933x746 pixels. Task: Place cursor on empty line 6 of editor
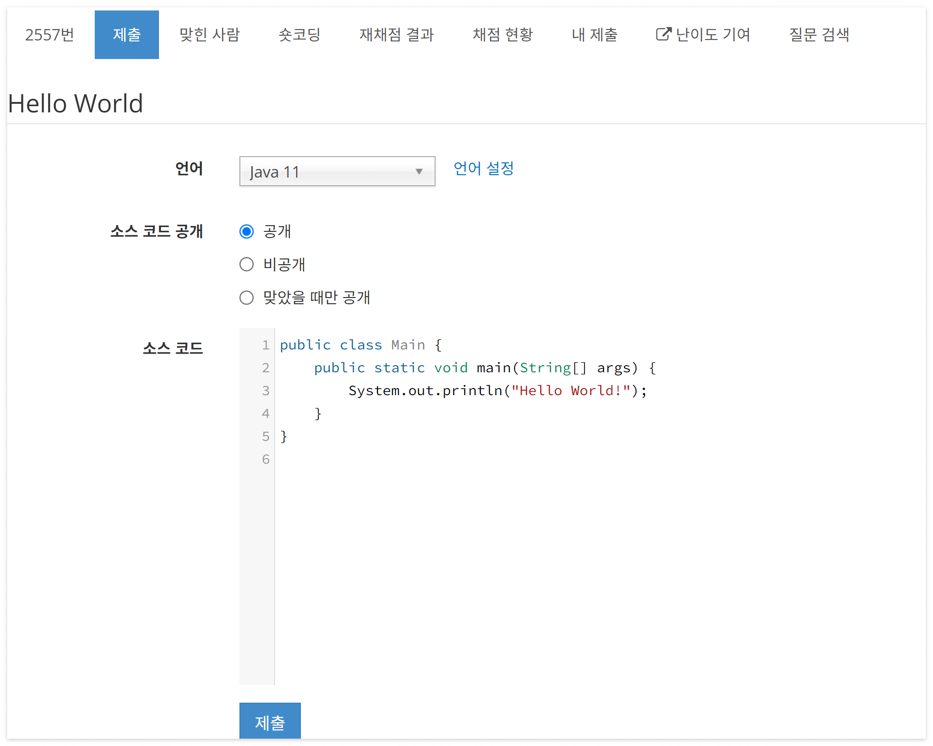428,459
